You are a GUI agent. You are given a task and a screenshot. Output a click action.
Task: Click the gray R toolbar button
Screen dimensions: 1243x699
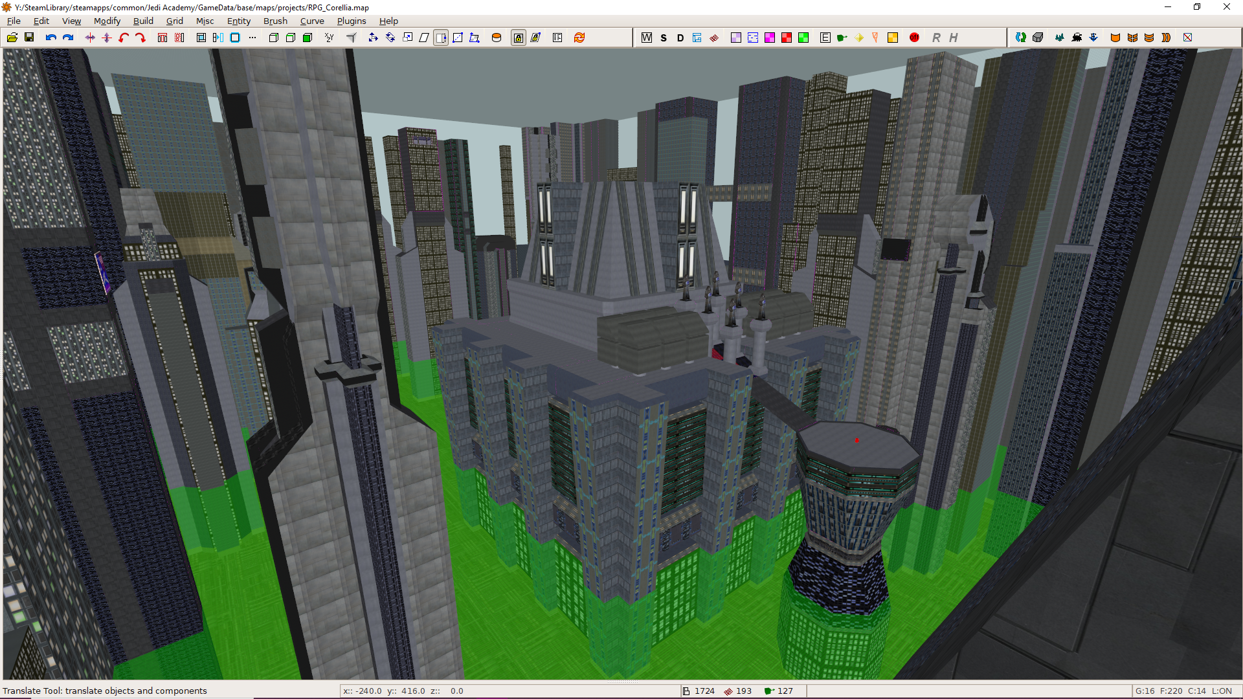(x=936, y=38)
